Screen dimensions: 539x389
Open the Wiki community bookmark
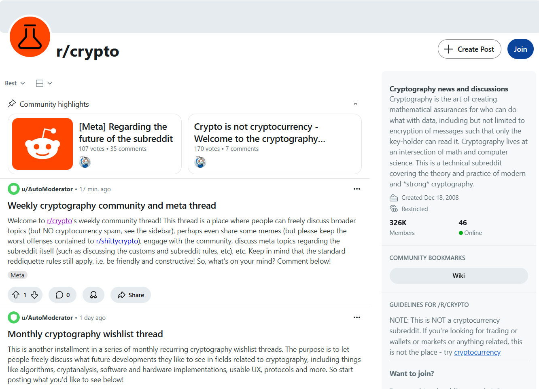tap(458, 275)
